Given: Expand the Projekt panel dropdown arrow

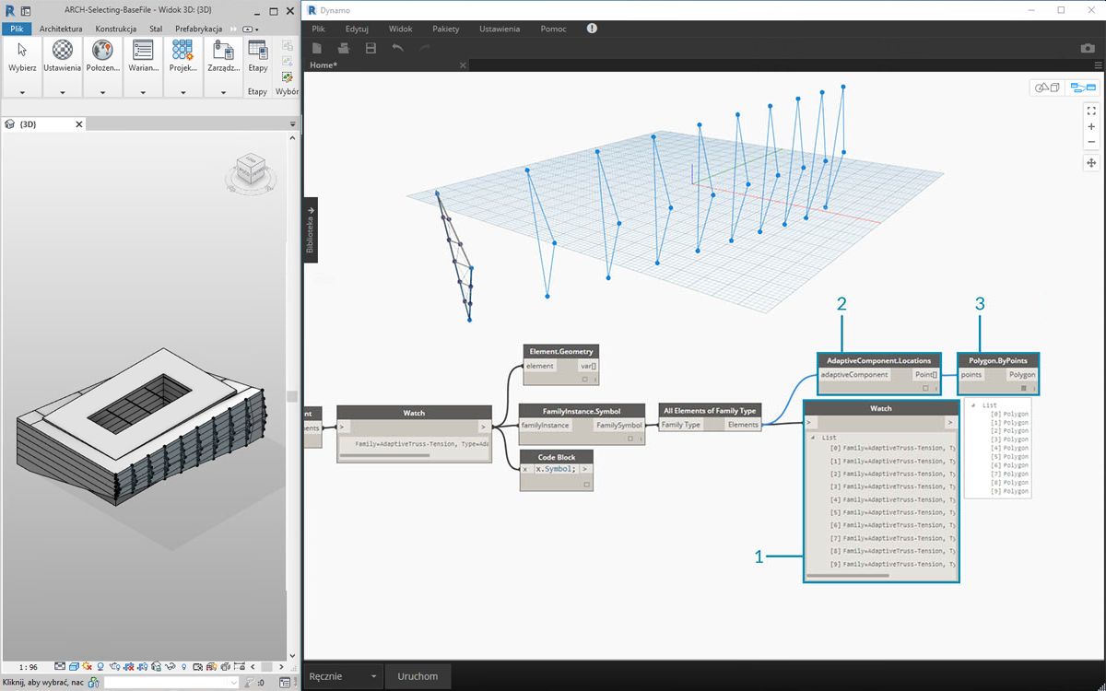Looking at the screenshot, I should tap(182, 92).
